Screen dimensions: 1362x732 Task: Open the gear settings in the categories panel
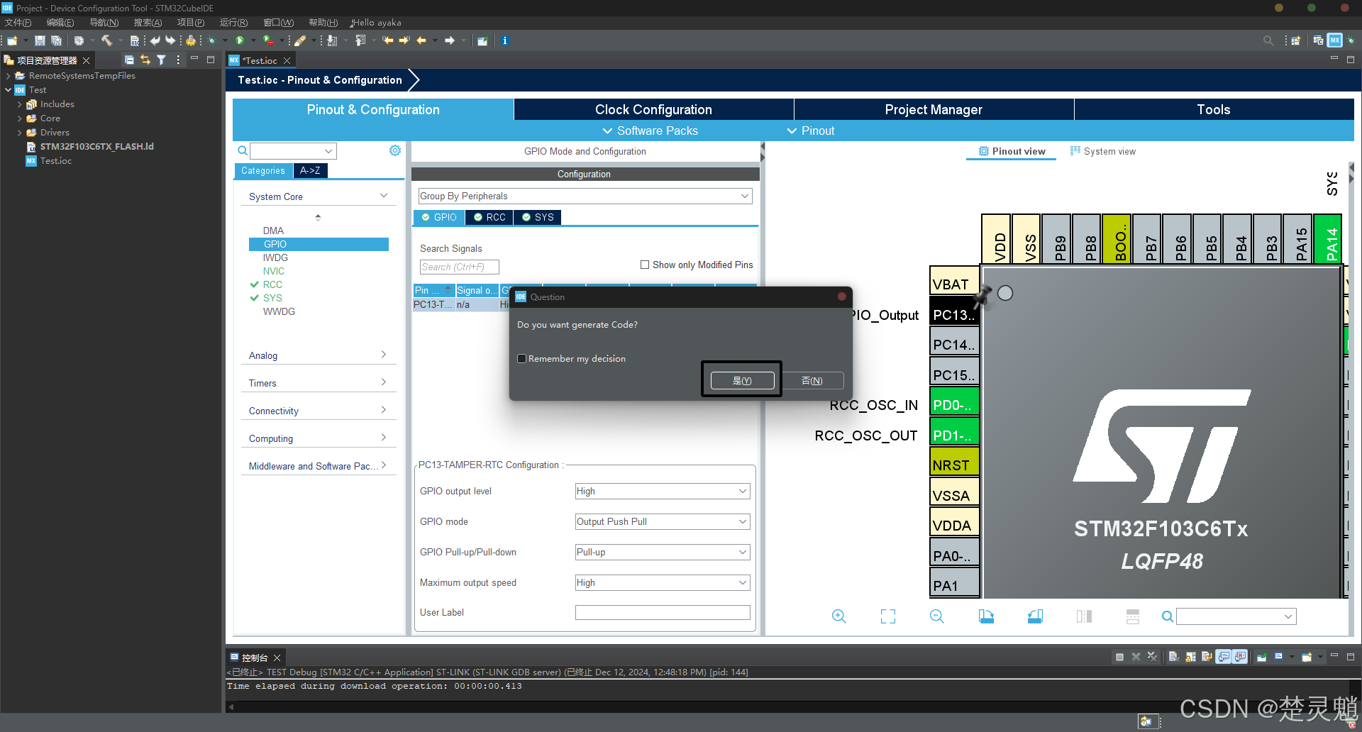tap(395, 150)
